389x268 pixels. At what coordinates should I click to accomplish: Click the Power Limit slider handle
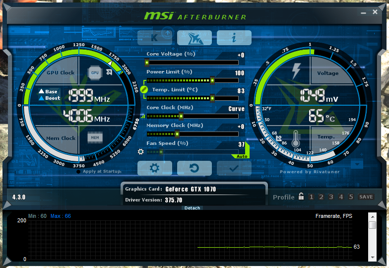[212, 80]
